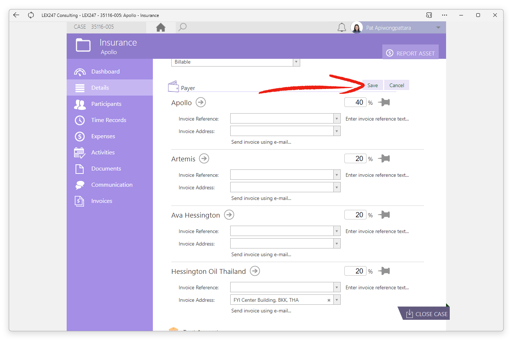Pin Ava Hessington's percentage
Viewport: 512px width, 340px height.
point(384,215)
